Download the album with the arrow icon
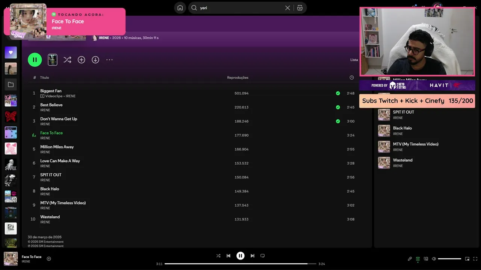Image resolution: width=481 pixels, height=270 pixels. click(x=95, y=60)
